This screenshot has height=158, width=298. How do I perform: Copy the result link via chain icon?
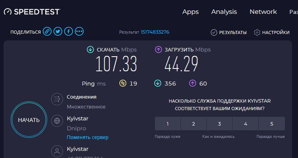tap(47, 31)
